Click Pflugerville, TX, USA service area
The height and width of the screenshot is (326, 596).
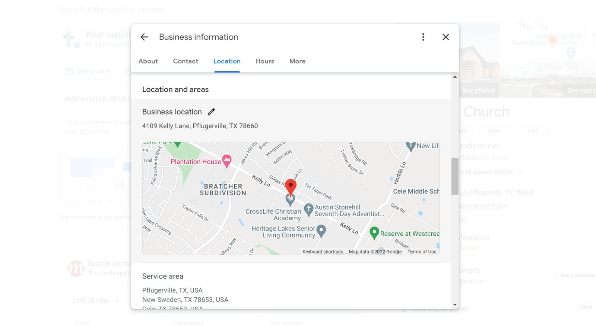tap(172, 290)
